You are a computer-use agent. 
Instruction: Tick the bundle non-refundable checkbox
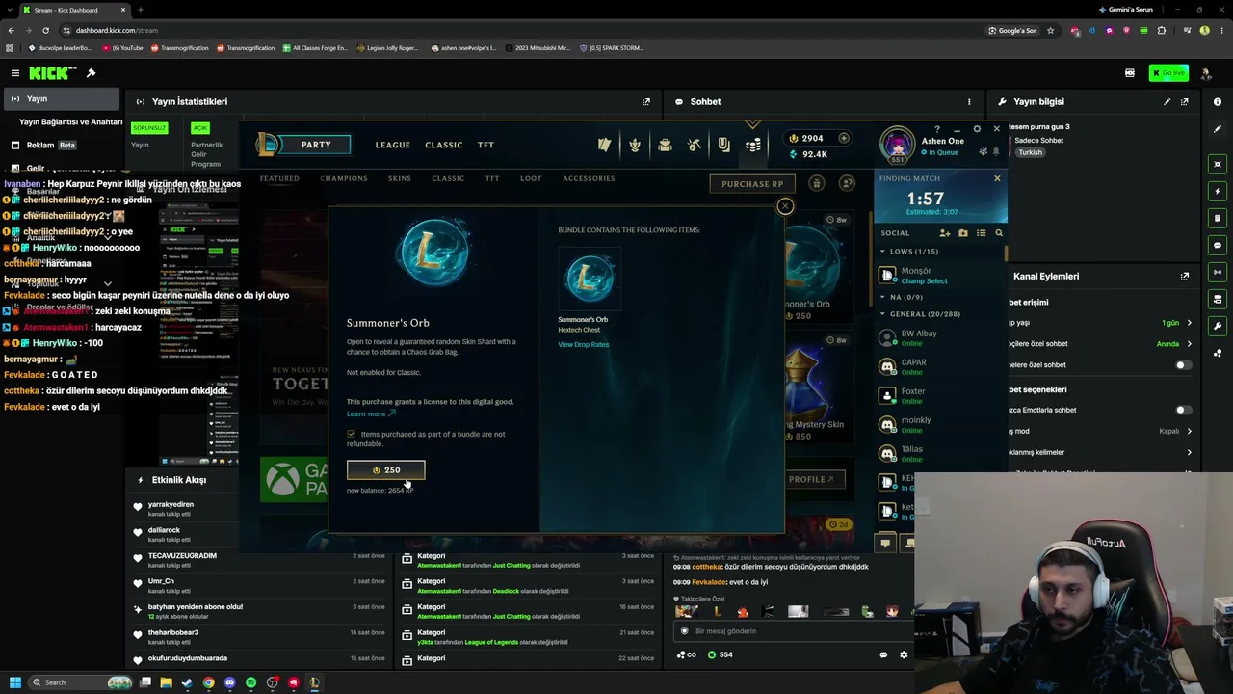[x=351, y=434]
